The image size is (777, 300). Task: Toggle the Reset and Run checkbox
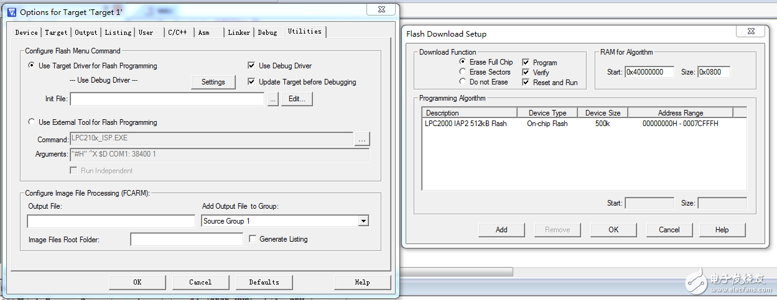(x=526, y=83)
